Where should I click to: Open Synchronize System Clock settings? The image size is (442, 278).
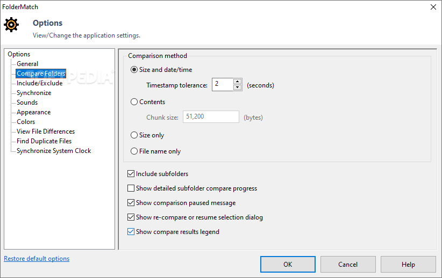tap(54, 151)
